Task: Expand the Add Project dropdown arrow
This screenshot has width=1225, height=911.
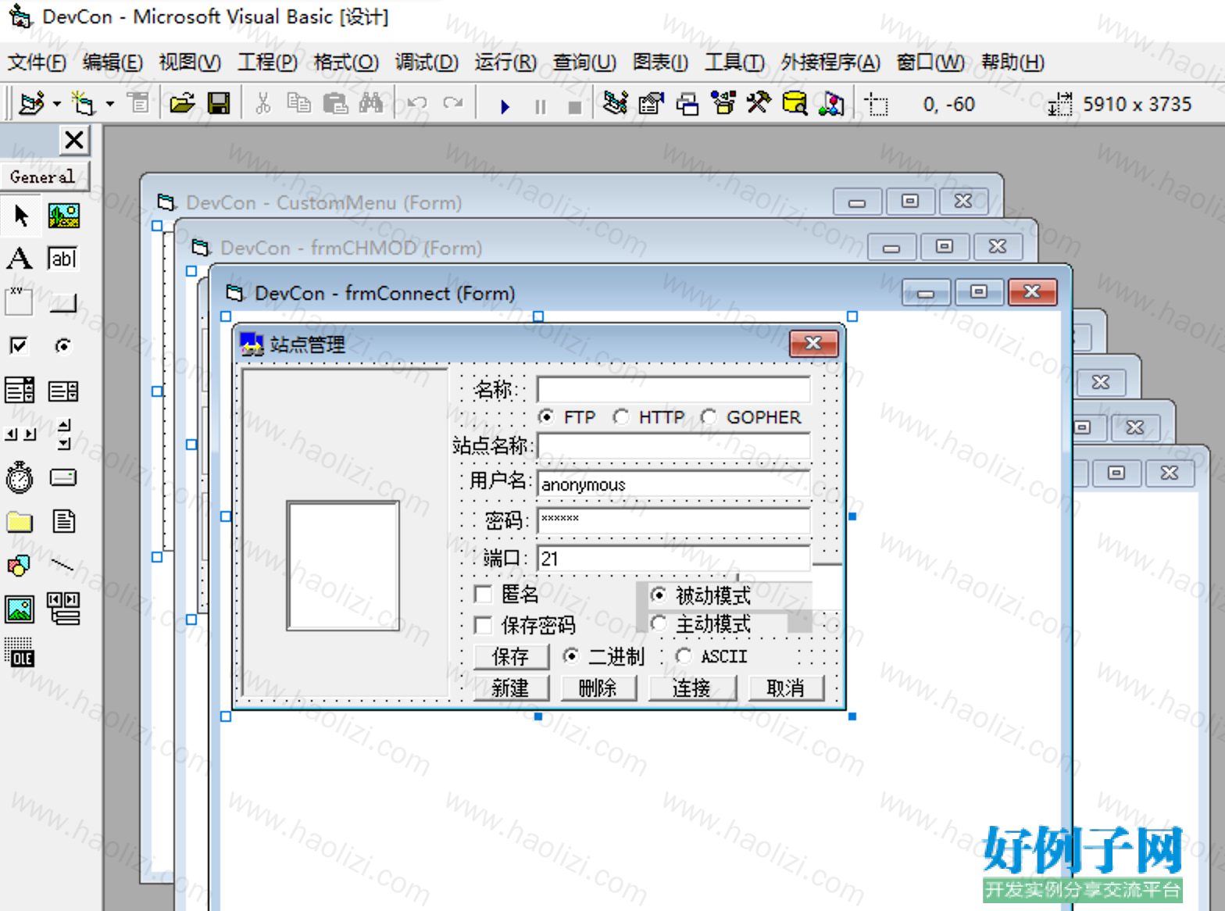Action: [x=57, y=103]
